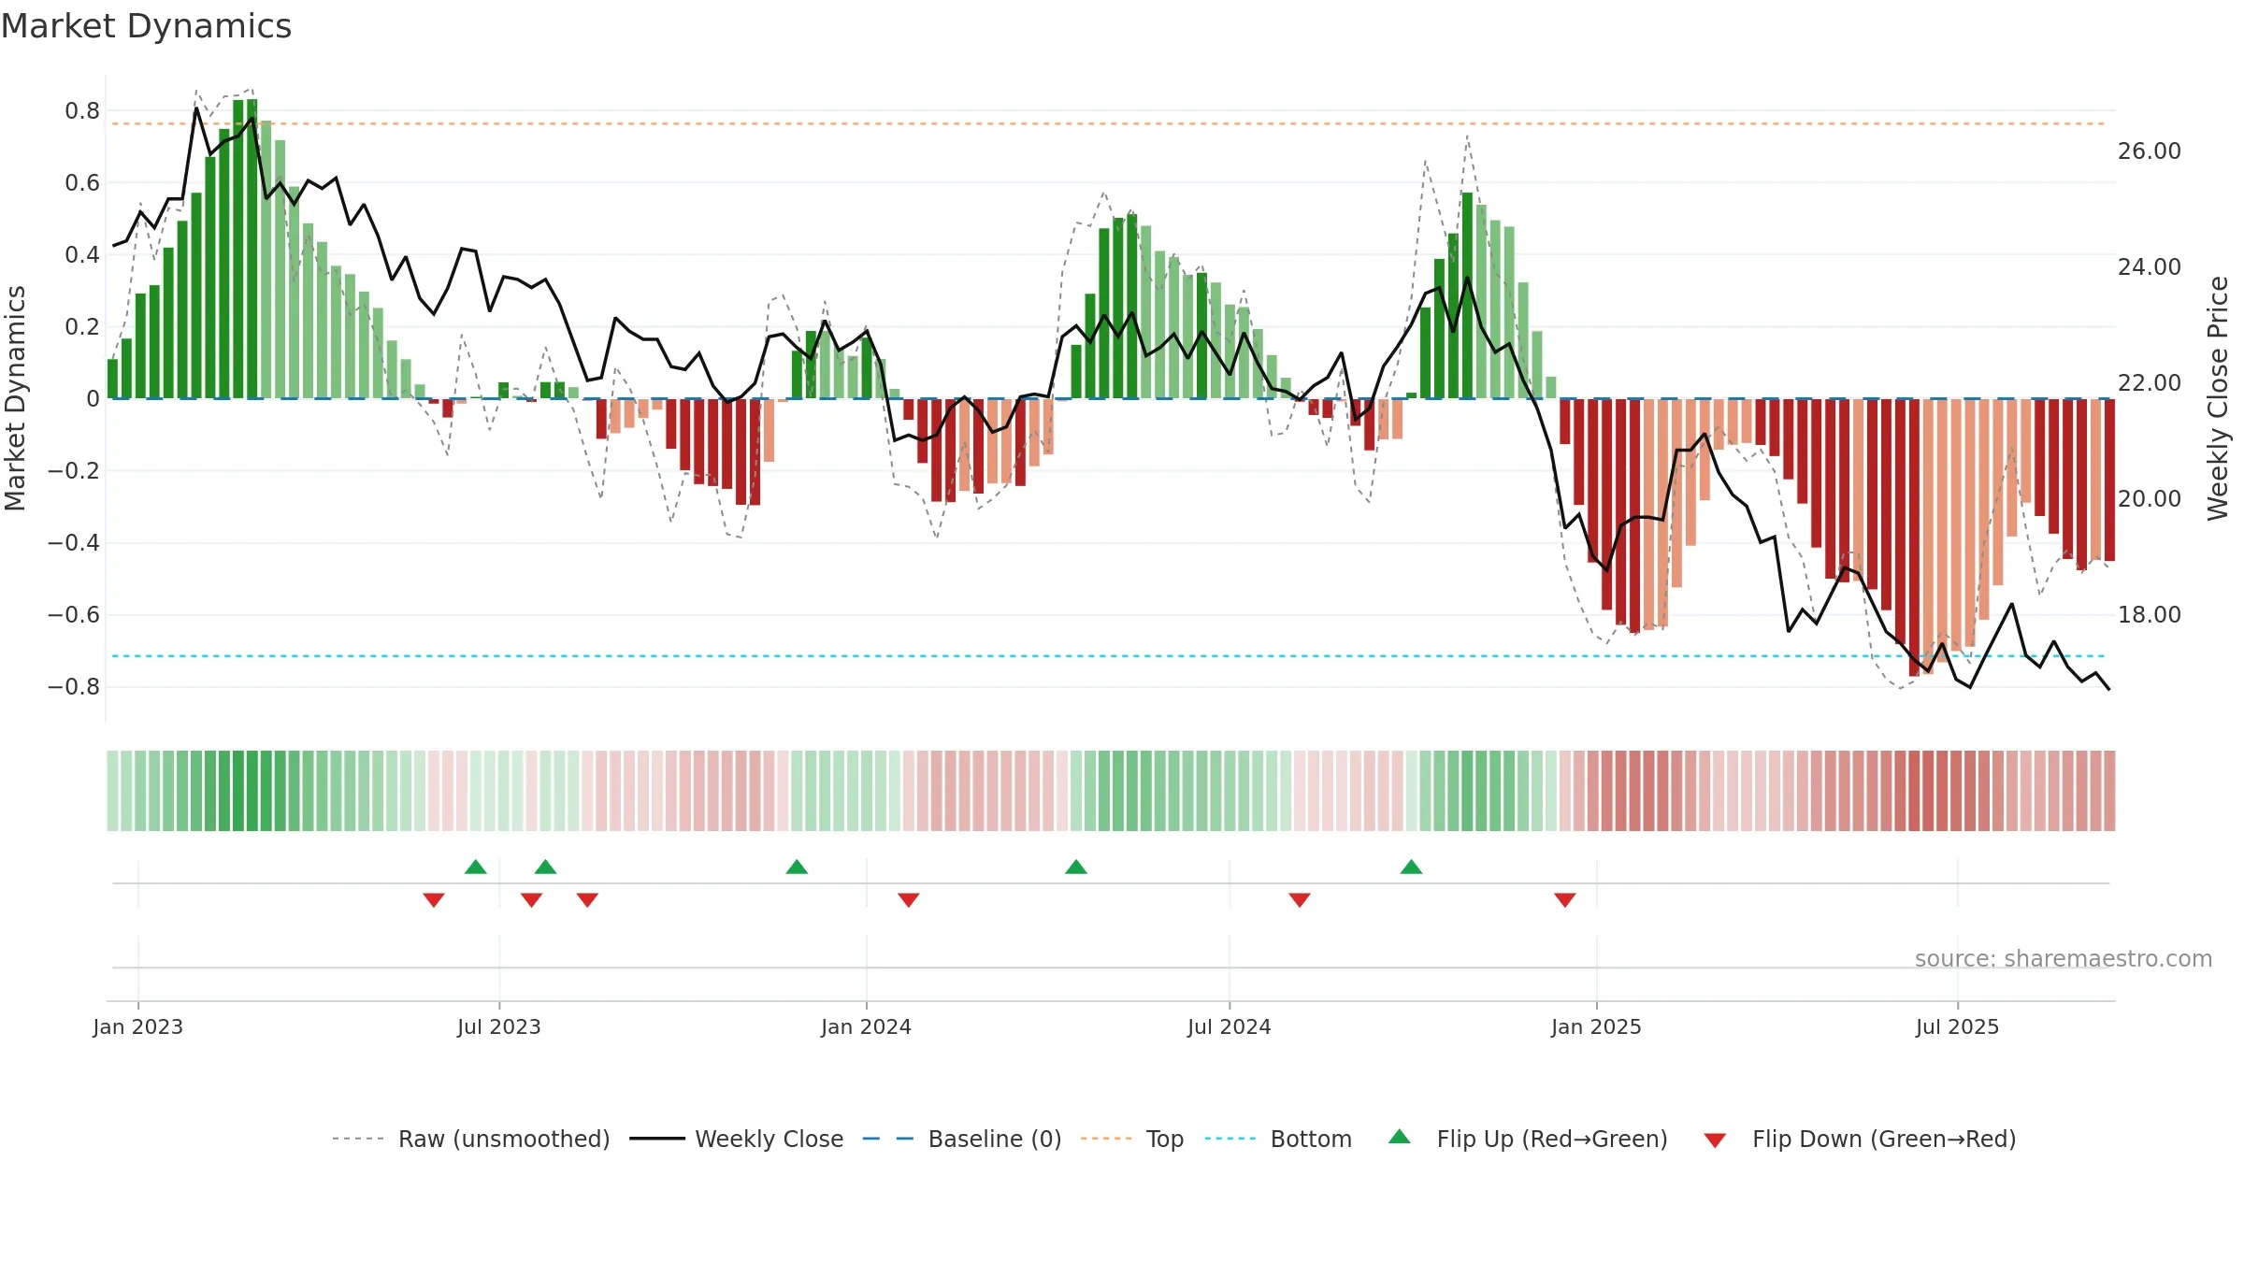Click the Jul 2025 axis label
This screenshot has width=2244, height=1262.
click(x=1958, y=1026)
